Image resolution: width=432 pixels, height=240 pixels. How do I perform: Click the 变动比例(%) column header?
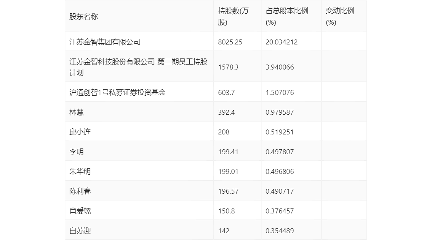tap(340, 16)
